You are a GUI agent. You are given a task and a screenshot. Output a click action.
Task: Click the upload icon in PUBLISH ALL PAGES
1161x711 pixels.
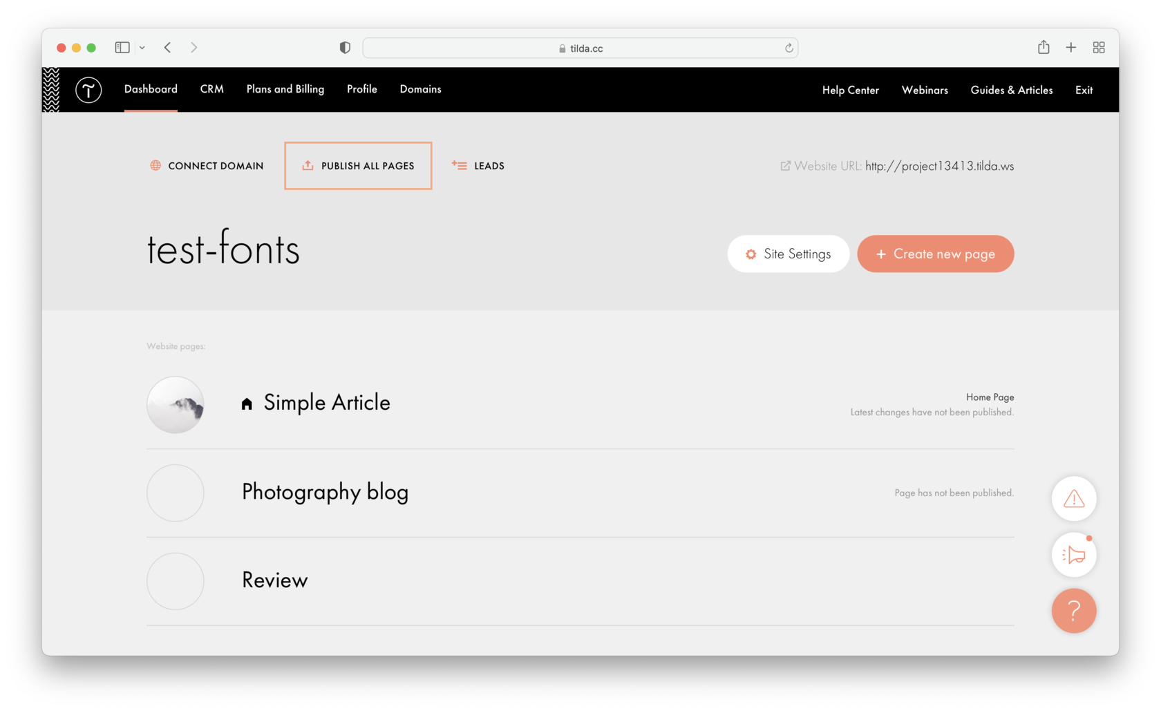click(307, 165)
